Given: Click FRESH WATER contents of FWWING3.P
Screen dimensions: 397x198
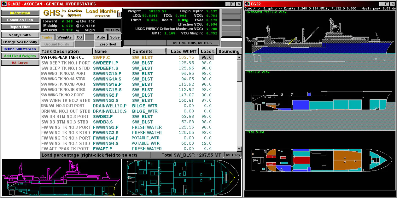Looking at the screenshot, I should (x=147, y=127).
